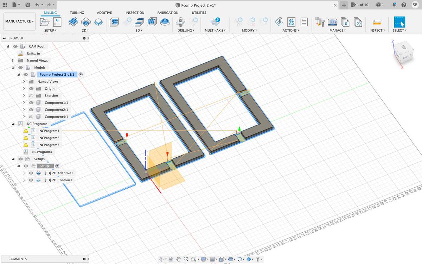Hide Component2:1 with its eye icon
The image size is (422, 264).
(x=31, y=110)
